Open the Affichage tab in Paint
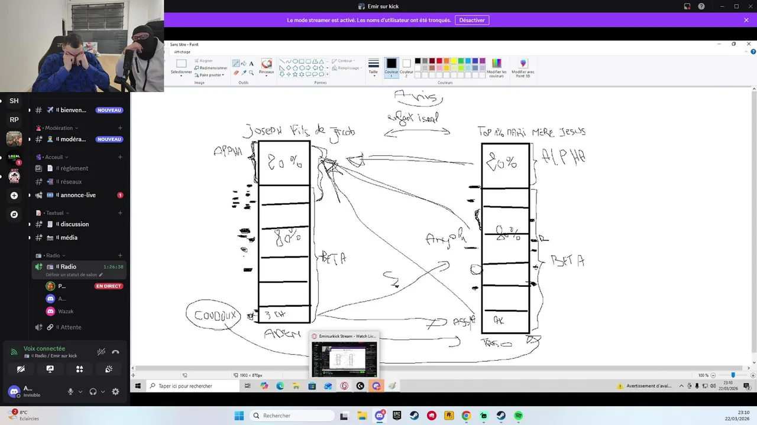The image size is (757, 425). (182, 52)
